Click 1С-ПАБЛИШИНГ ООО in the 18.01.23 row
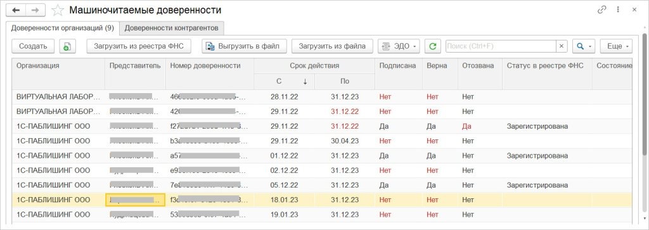Image resolution: width=649 pixels, height=230 pixels. 53,200
